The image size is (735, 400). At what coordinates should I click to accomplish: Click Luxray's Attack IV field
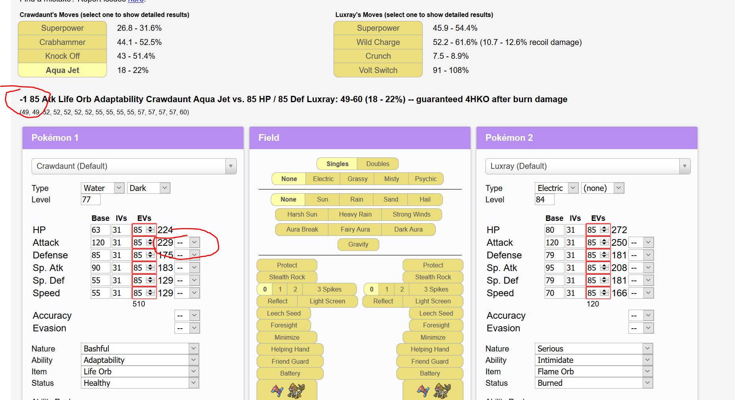(575, 243)
